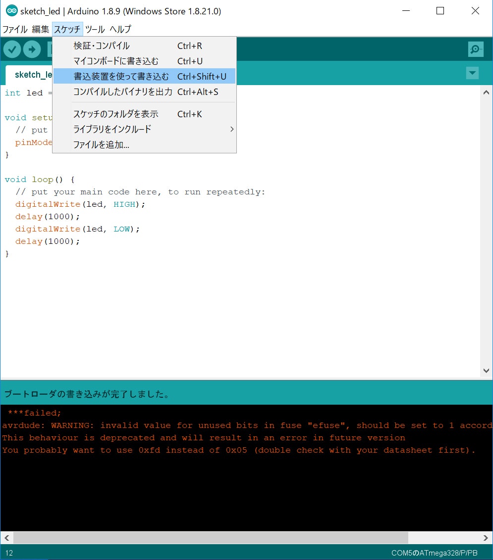
Task: Close the Arduino window
Action: (475, 11)
